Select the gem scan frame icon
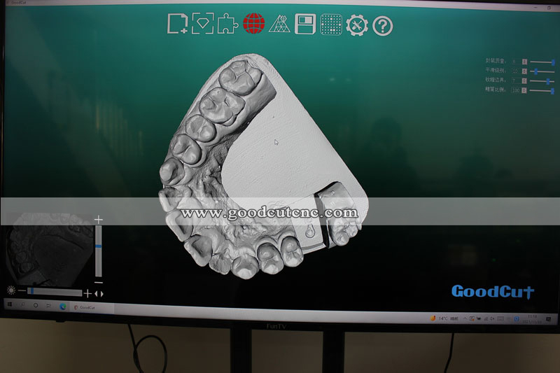Screen dimensions: 560x373 [203, 24]
